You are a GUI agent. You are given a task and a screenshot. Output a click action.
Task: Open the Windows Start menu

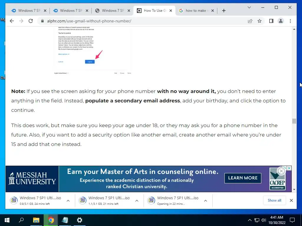coord(7,220)
